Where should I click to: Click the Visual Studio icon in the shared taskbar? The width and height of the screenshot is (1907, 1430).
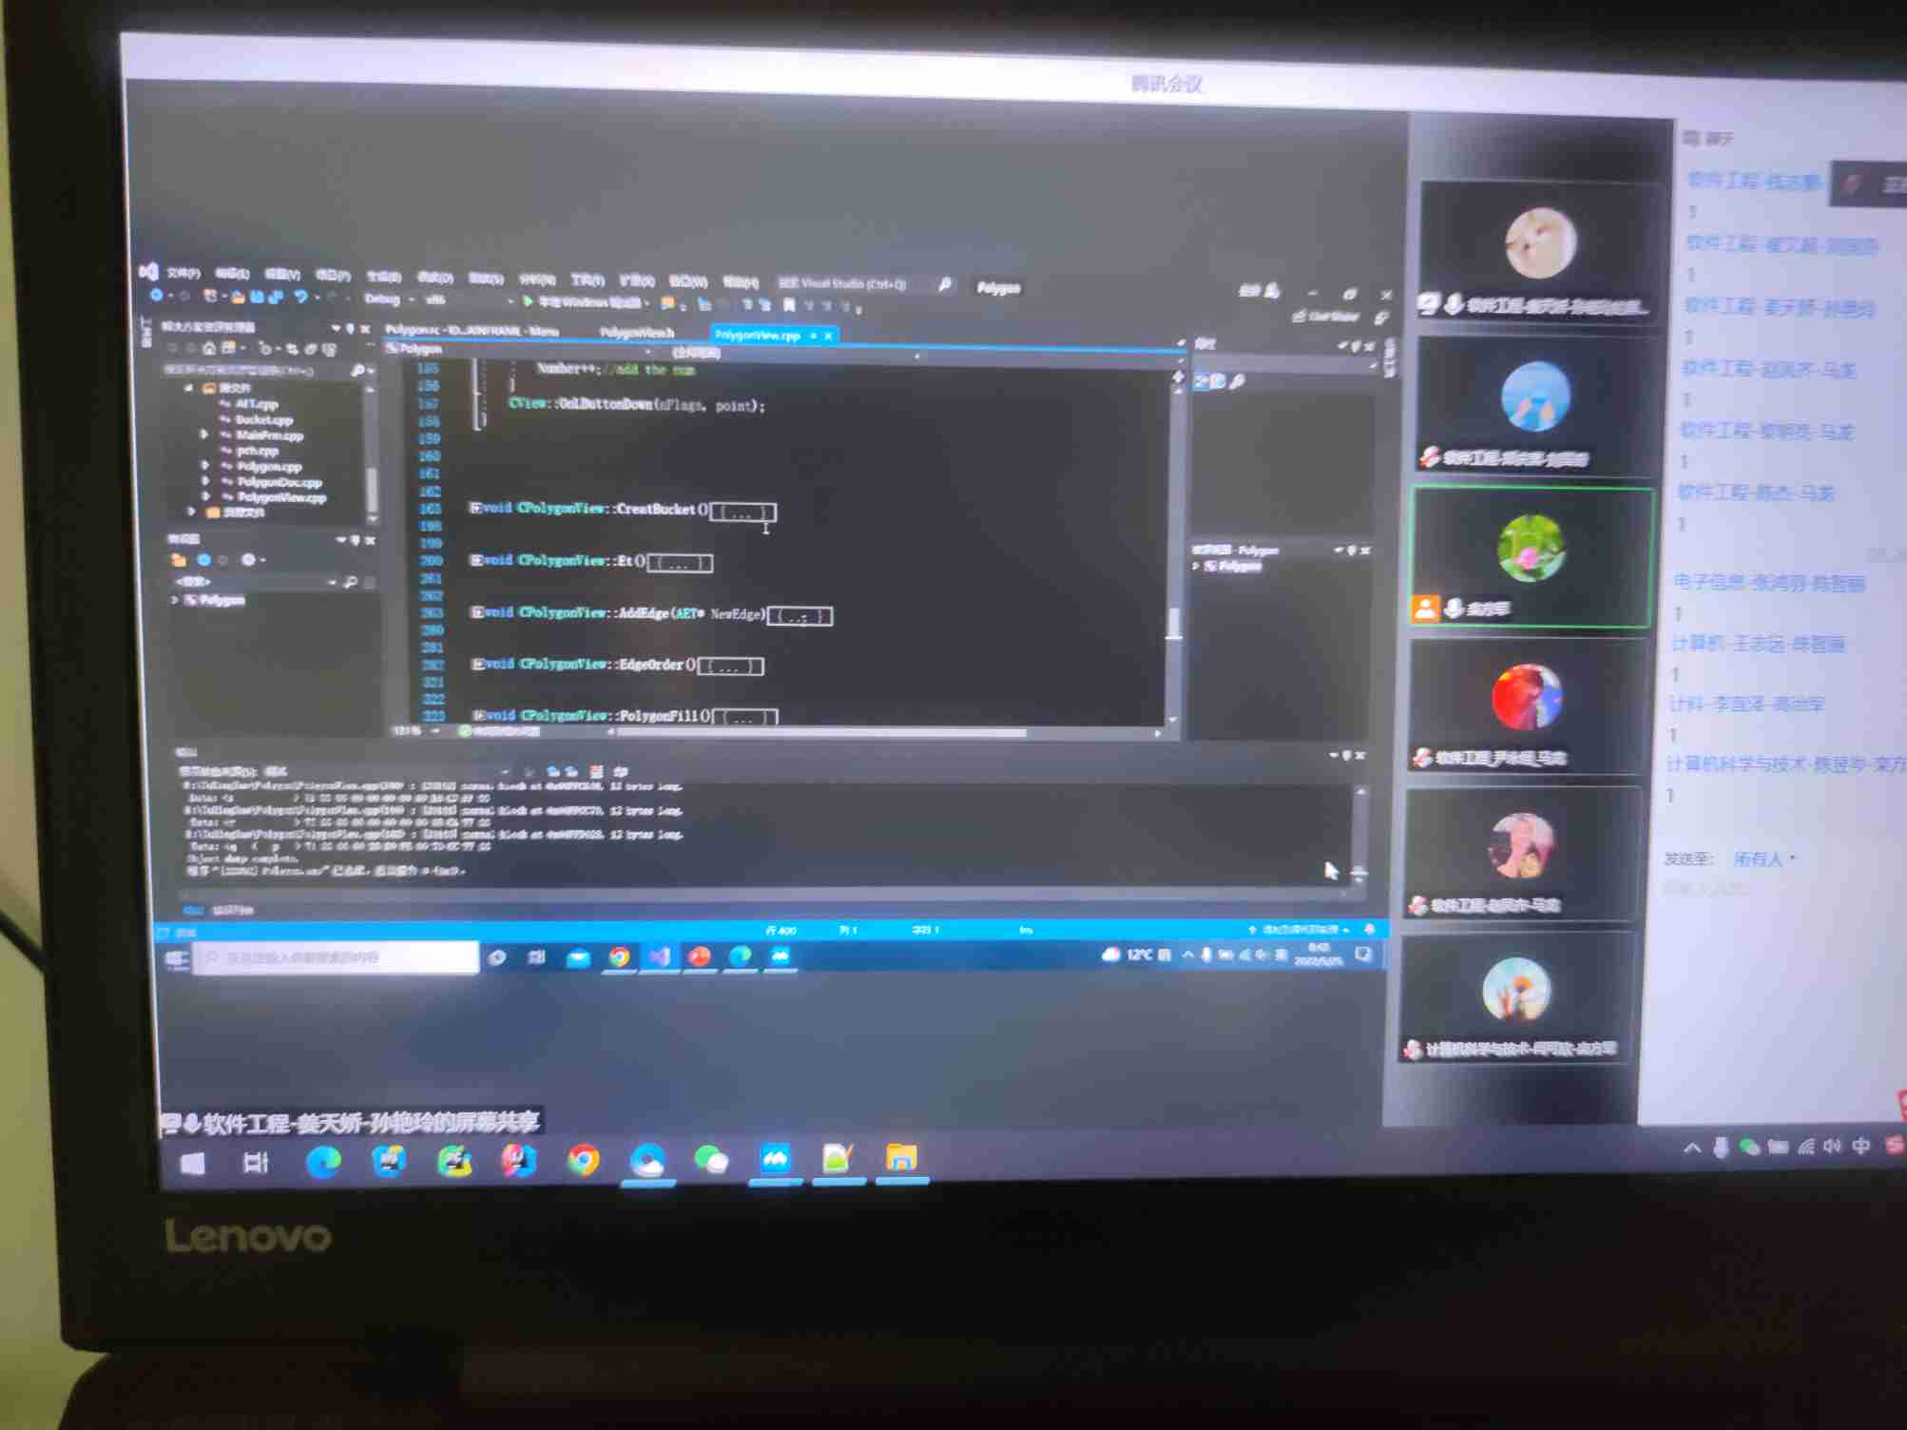659,957
